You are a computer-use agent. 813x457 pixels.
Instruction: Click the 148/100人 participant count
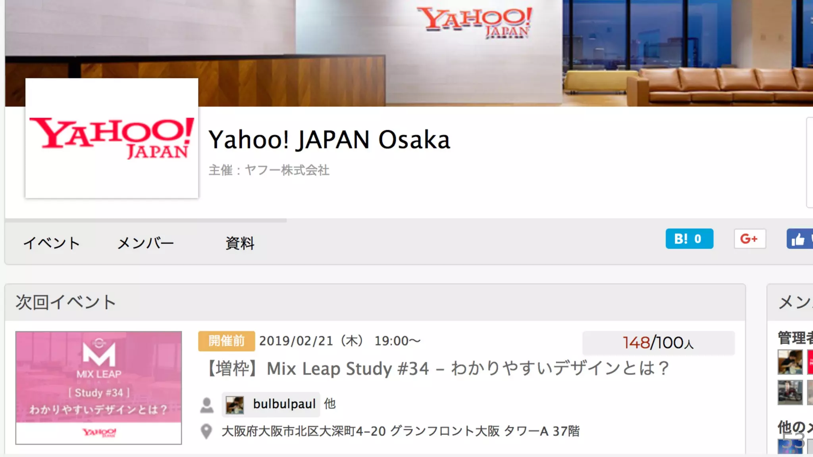pos(658,342)
